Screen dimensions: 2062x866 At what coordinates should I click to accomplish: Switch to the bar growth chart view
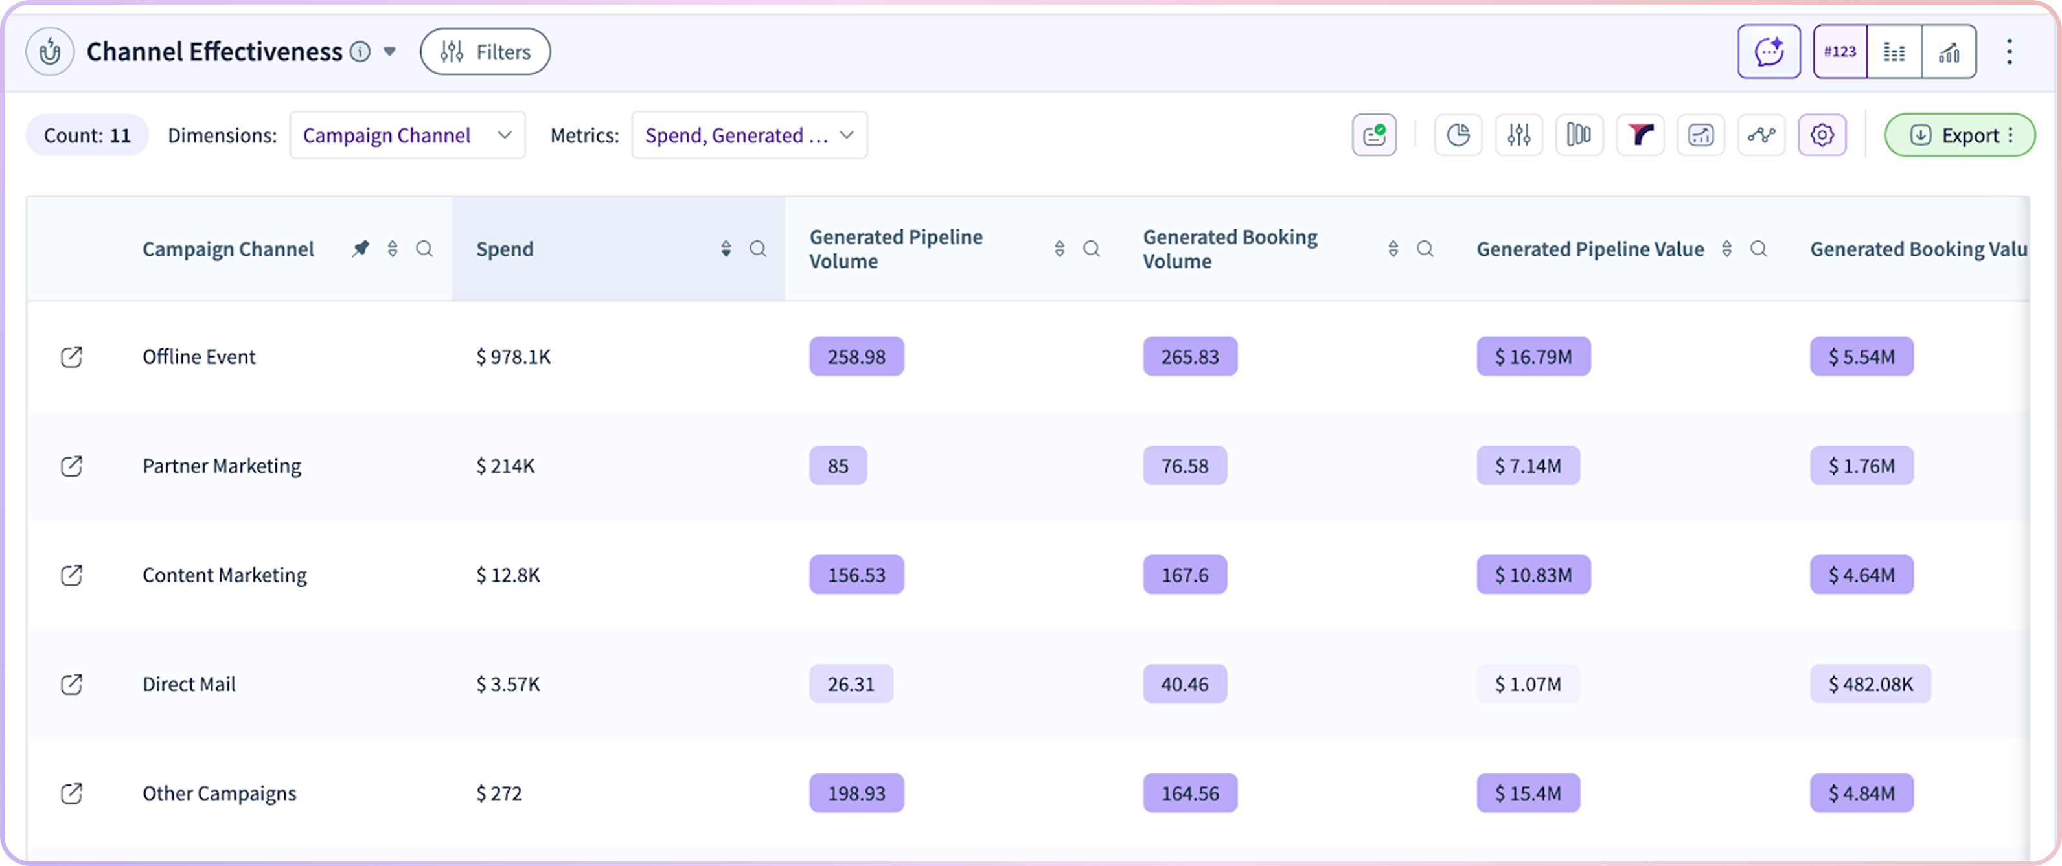[x=1949, y=52]
